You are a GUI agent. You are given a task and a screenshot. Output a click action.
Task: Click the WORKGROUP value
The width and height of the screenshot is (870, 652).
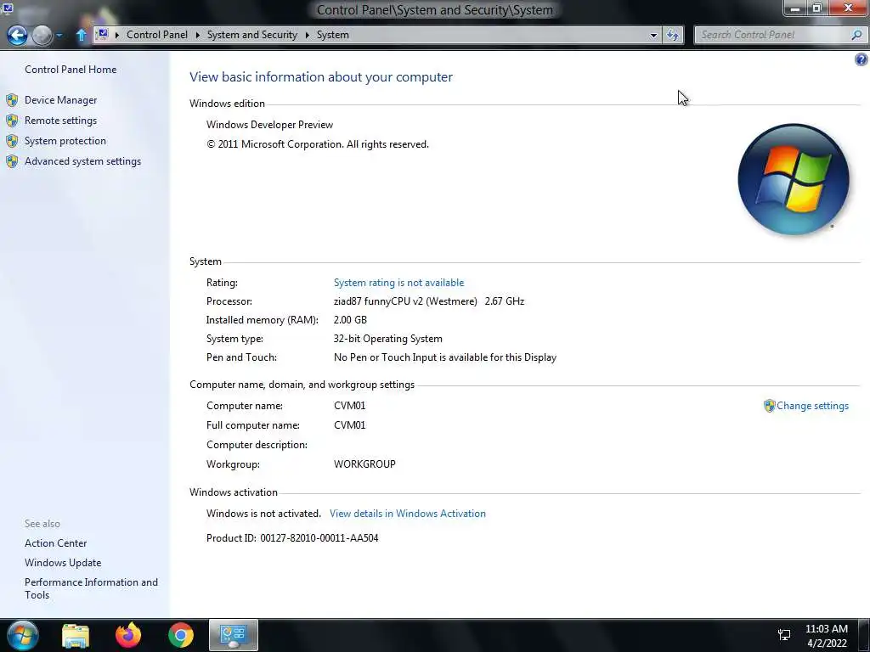click(364, 464)
